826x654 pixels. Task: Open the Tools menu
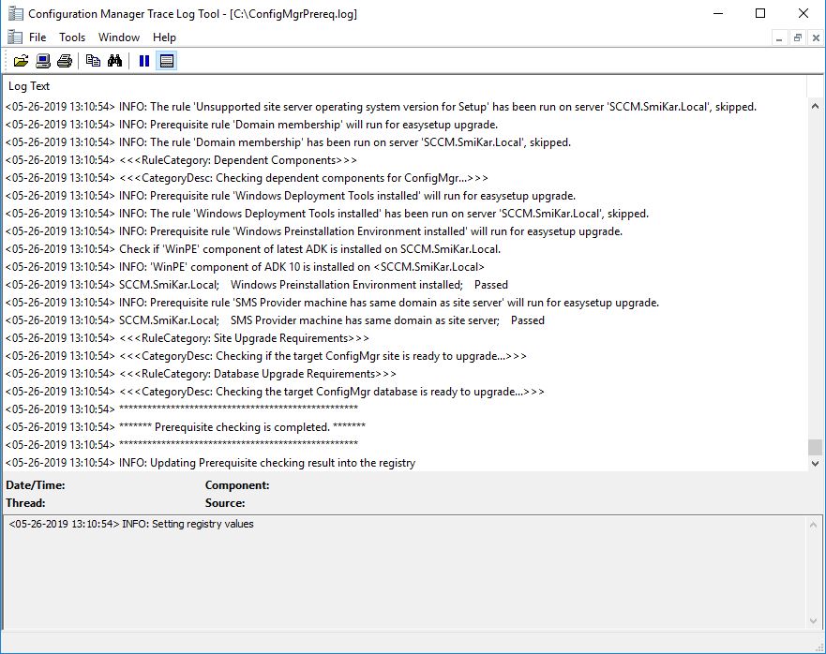tap(72, 37)
